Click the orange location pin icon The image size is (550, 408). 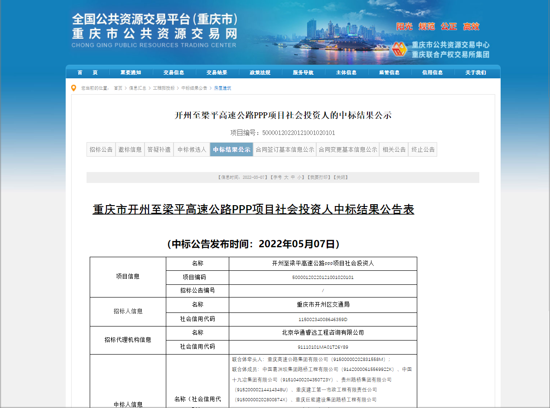point(74,88)
